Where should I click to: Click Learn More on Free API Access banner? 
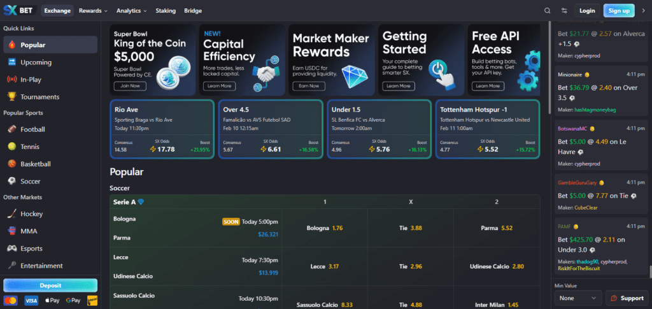(488, 86)
